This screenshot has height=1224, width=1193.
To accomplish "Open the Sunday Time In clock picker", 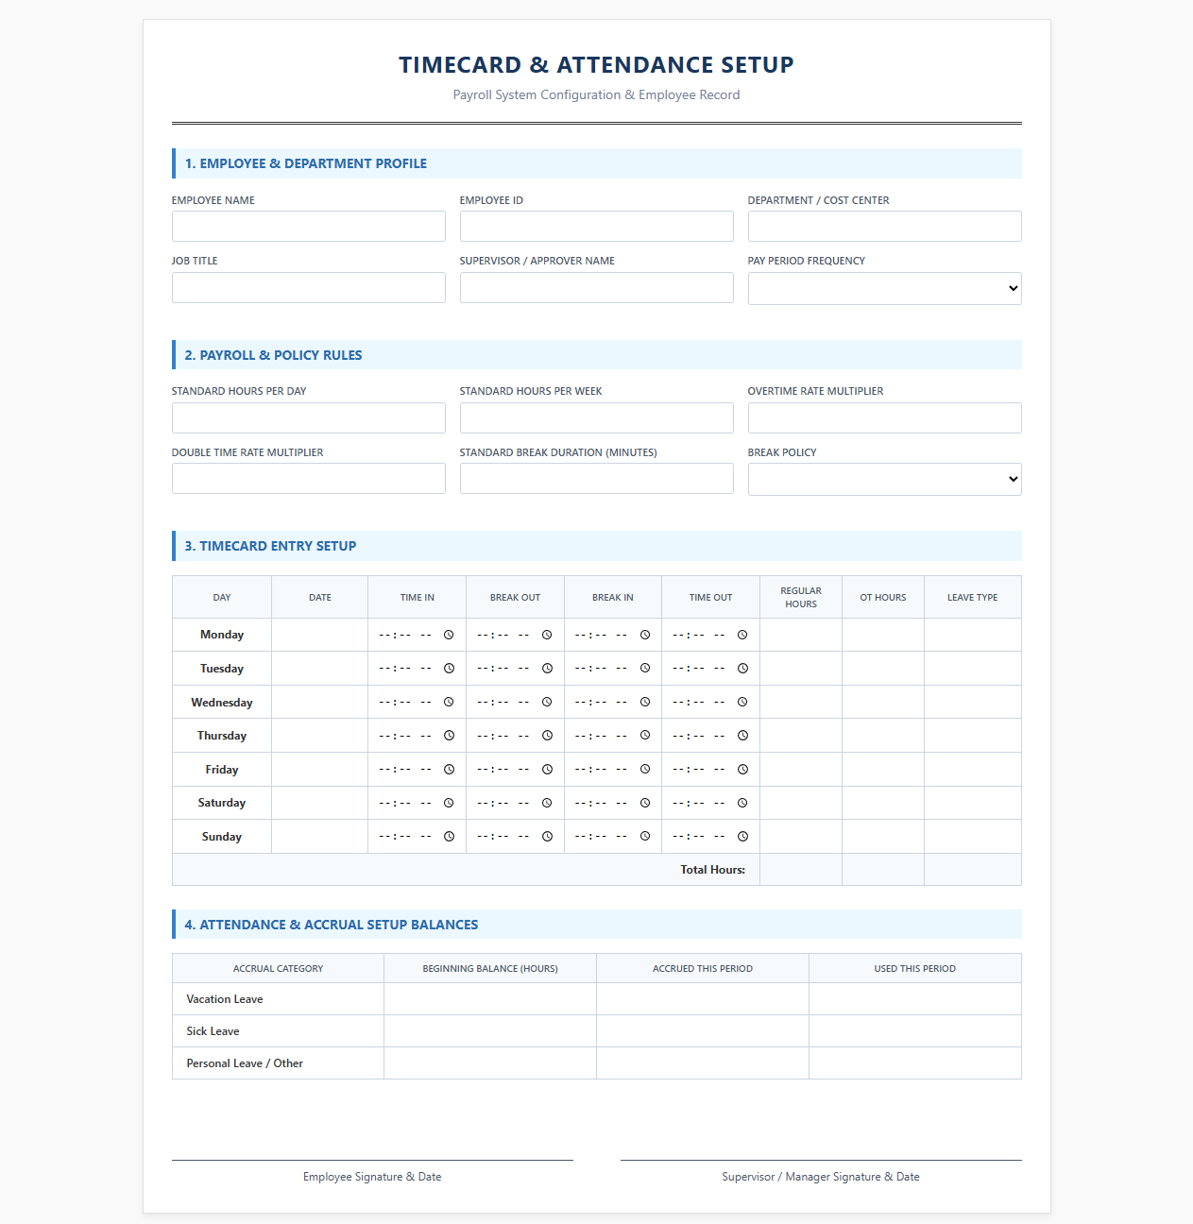I will (449, 837).
